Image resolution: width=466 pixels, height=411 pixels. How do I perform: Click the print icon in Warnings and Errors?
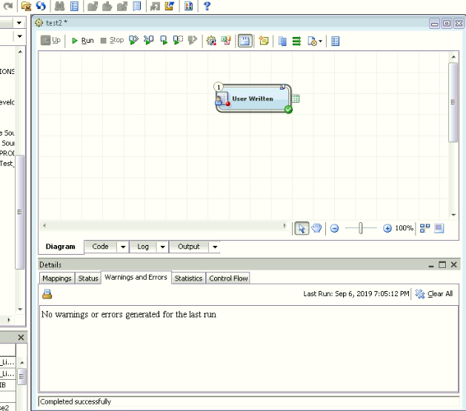(47, 294)
